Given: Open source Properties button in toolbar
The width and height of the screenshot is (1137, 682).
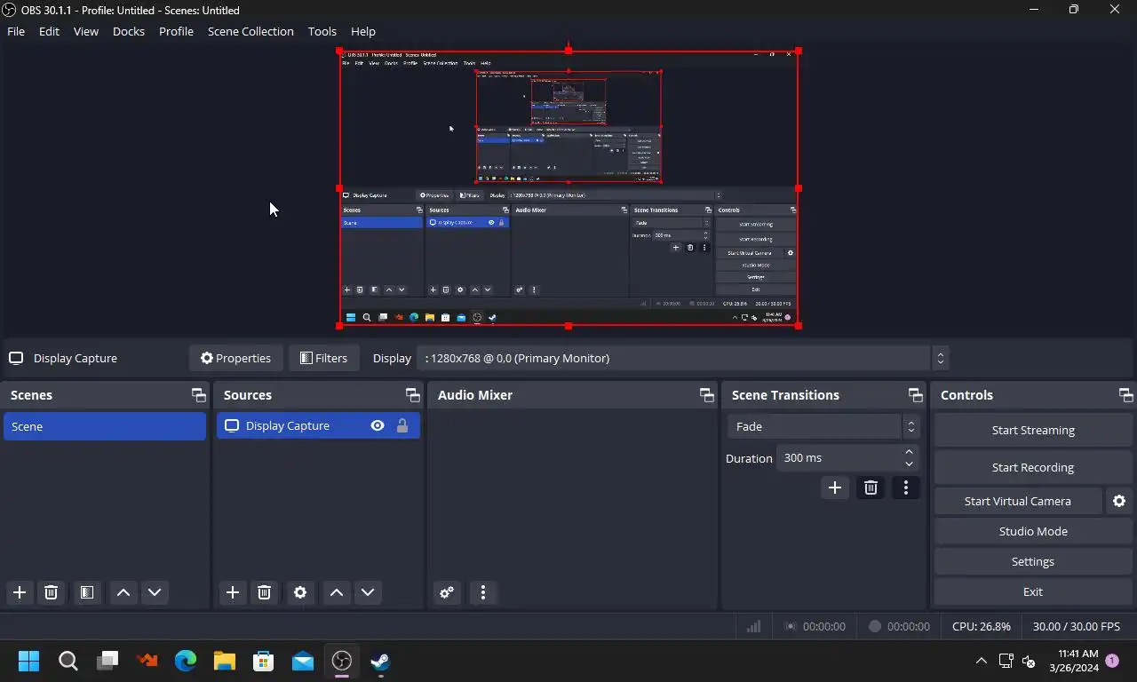Looking at the screenshot, I should [235, 358].
